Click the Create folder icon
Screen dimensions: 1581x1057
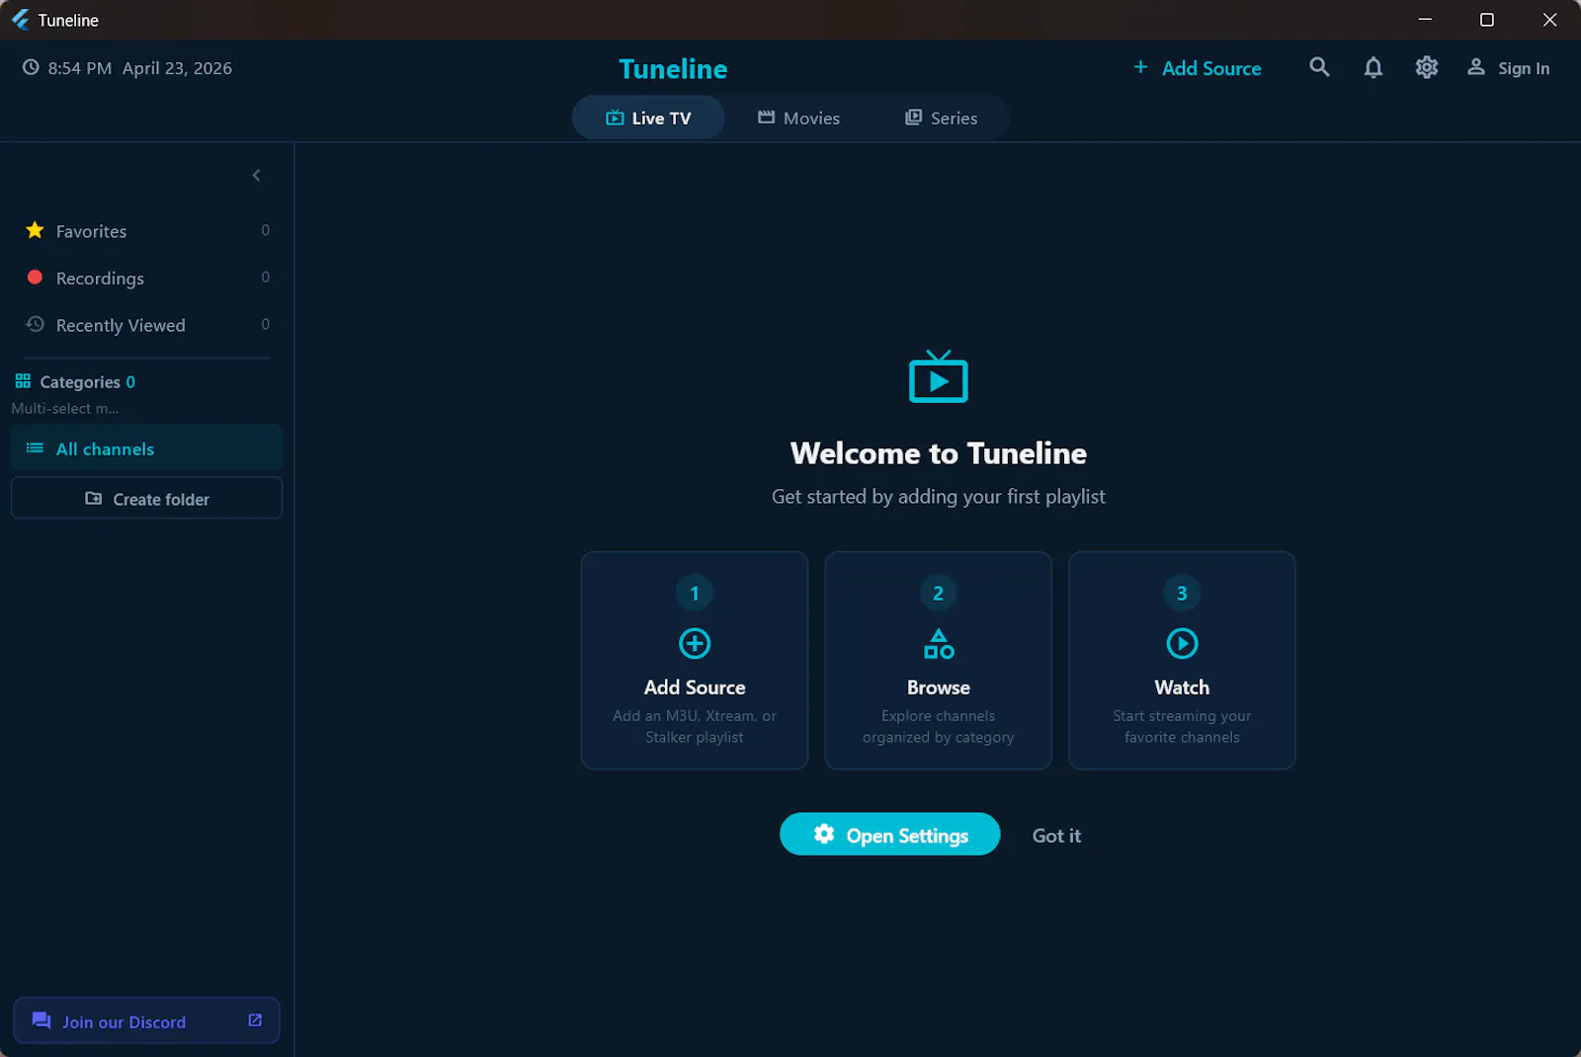pyautogui.click(x=93, y=498)
